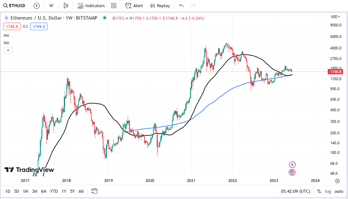Add symbol to compare with plus icon

coord(37,6)
